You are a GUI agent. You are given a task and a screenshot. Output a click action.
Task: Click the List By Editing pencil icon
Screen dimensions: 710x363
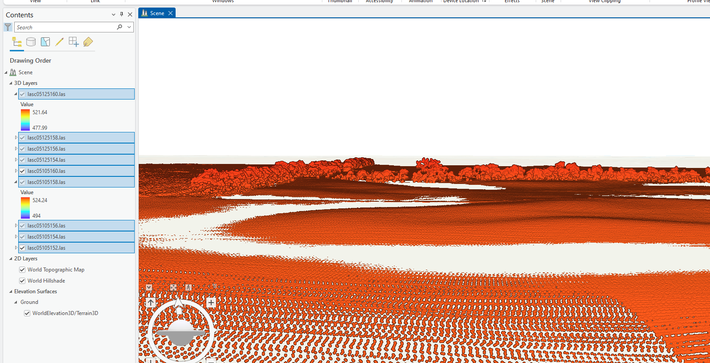[59, 42]
